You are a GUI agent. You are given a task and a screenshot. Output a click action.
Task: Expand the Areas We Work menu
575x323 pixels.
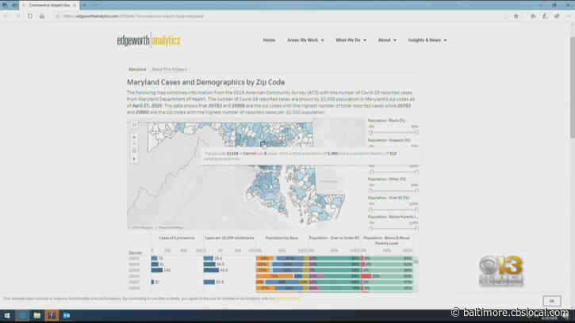click(305, 40)
